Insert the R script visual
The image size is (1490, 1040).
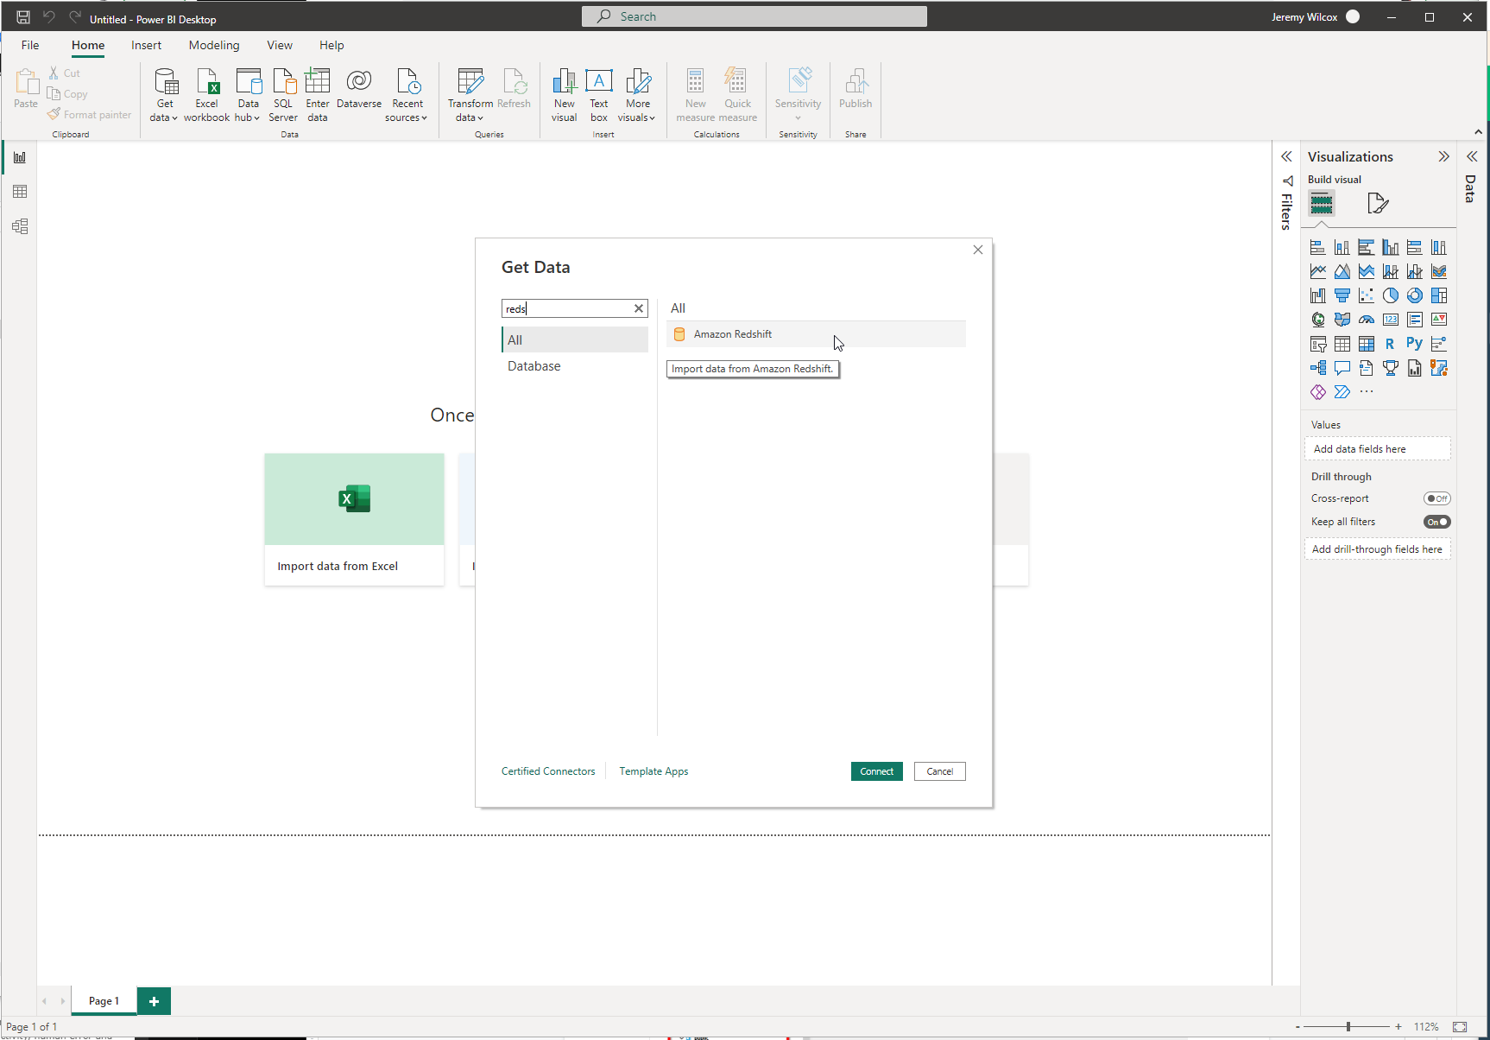[1391, 344]
